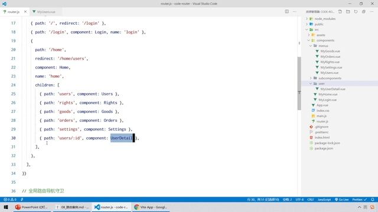Image resolution: width=378 pixels, height=212 pixels.
Task: Switch to the router.js tab
Action: [13, 12]
